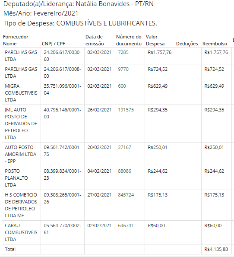Click the Data de emissão column header
The image size is (234, 257).
pos(95,40)
